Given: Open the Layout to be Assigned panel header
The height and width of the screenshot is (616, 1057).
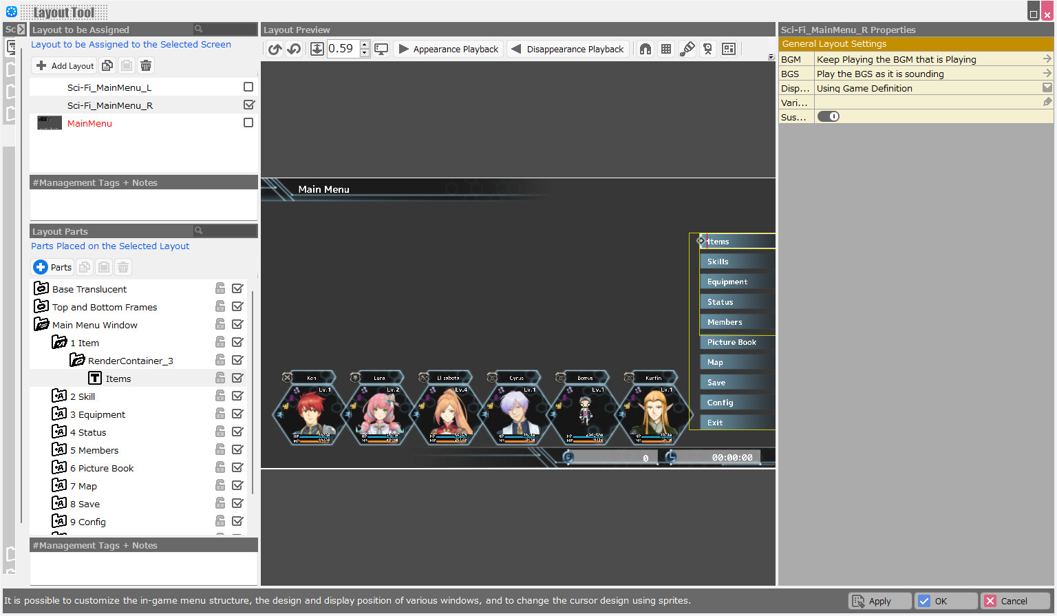Looking at the screenshot, I should [x=79, y=30].
